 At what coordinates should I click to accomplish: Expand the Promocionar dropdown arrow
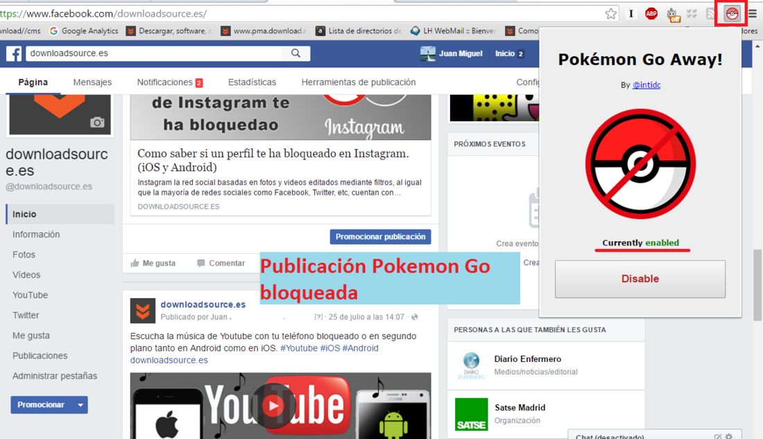tap(80, 405)
